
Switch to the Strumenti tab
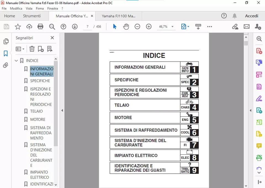point(32,16)
